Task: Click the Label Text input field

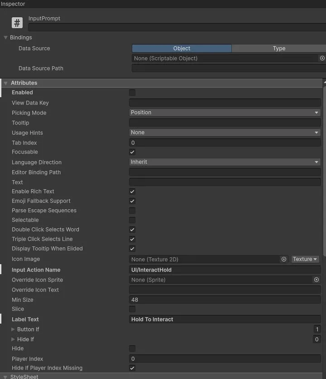Action: [225, 319]
